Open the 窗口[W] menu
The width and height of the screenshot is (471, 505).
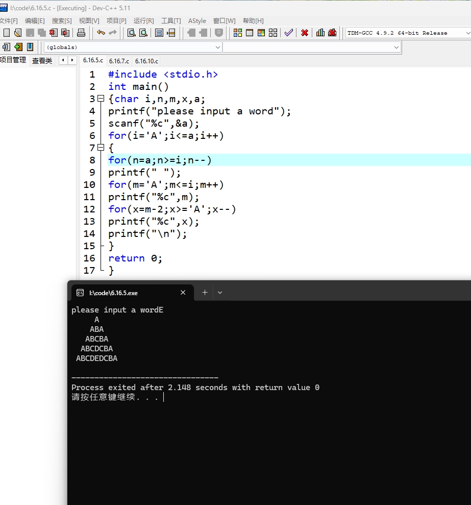pyautogui.click(x=225, y=20)
